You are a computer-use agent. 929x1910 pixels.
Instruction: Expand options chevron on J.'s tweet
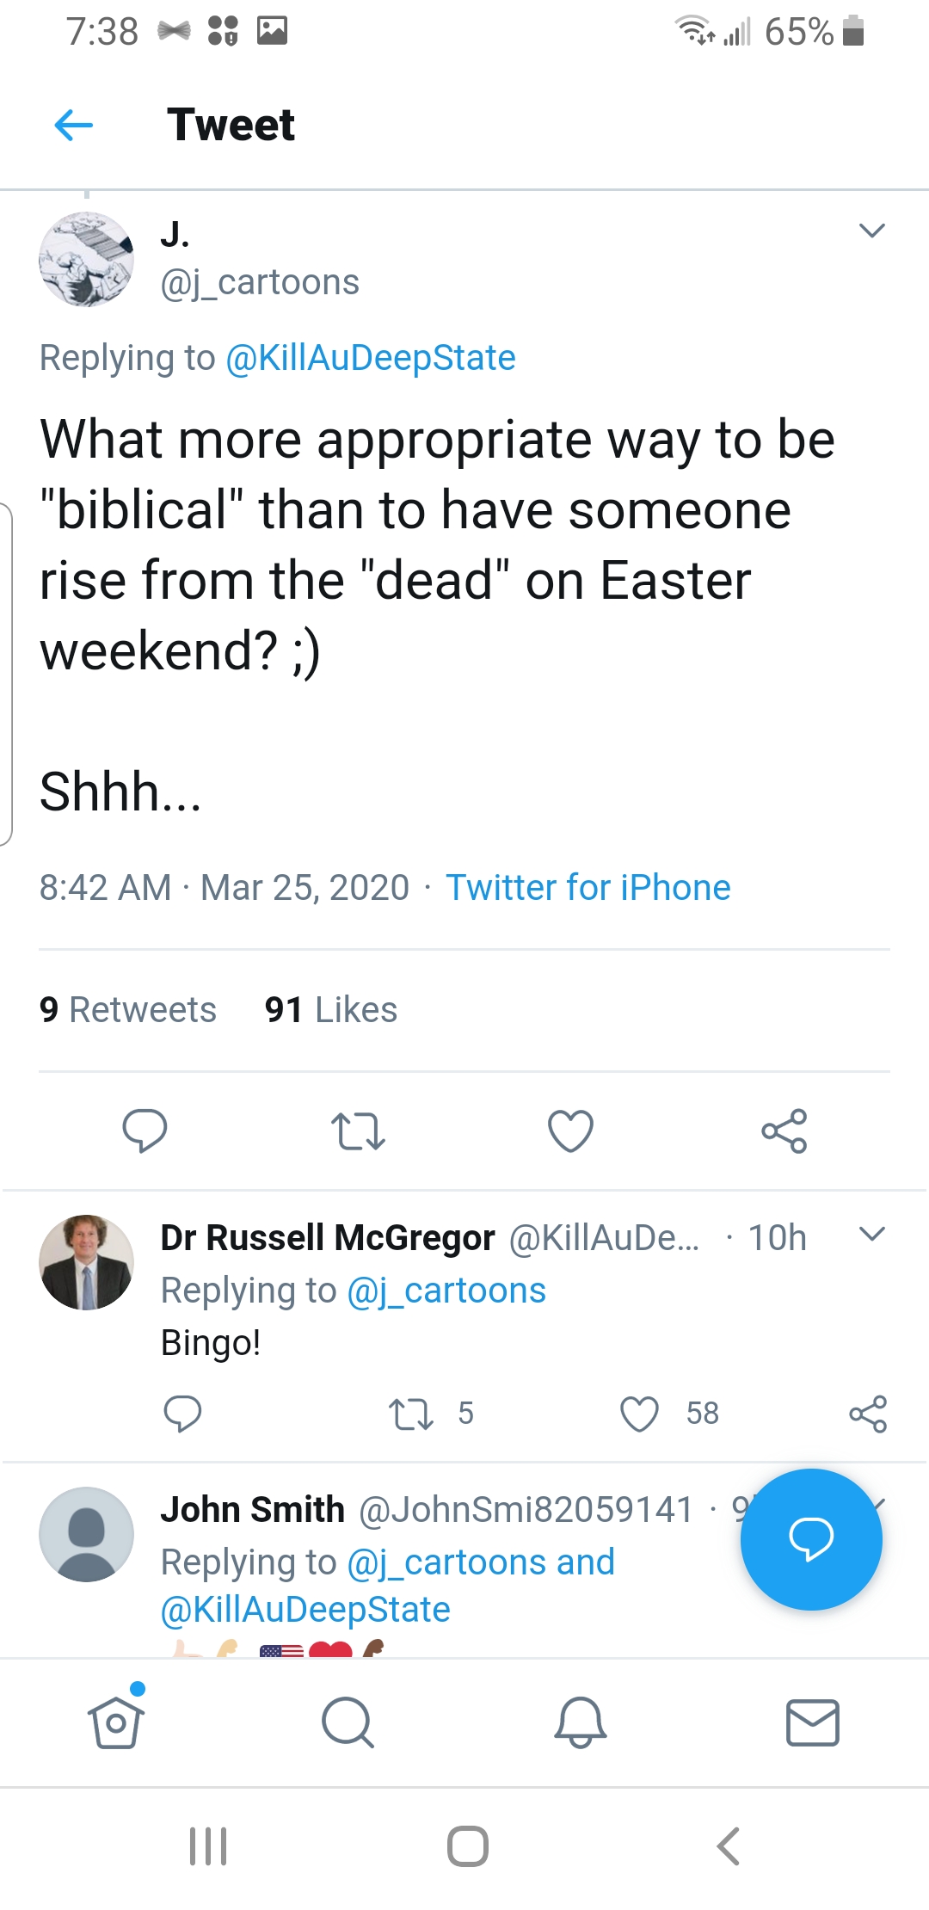click(x=871, y=231)
